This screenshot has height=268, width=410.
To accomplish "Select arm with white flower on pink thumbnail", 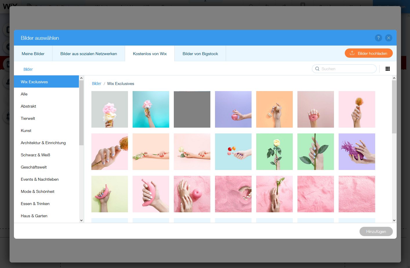I will click(192, 152).
